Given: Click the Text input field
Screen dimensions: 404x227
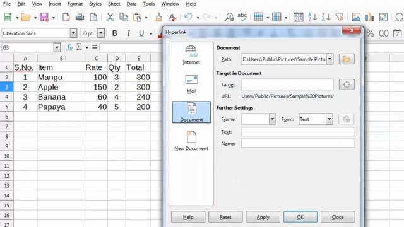Looking at the screenshot, I should click(x=298, y=132).
